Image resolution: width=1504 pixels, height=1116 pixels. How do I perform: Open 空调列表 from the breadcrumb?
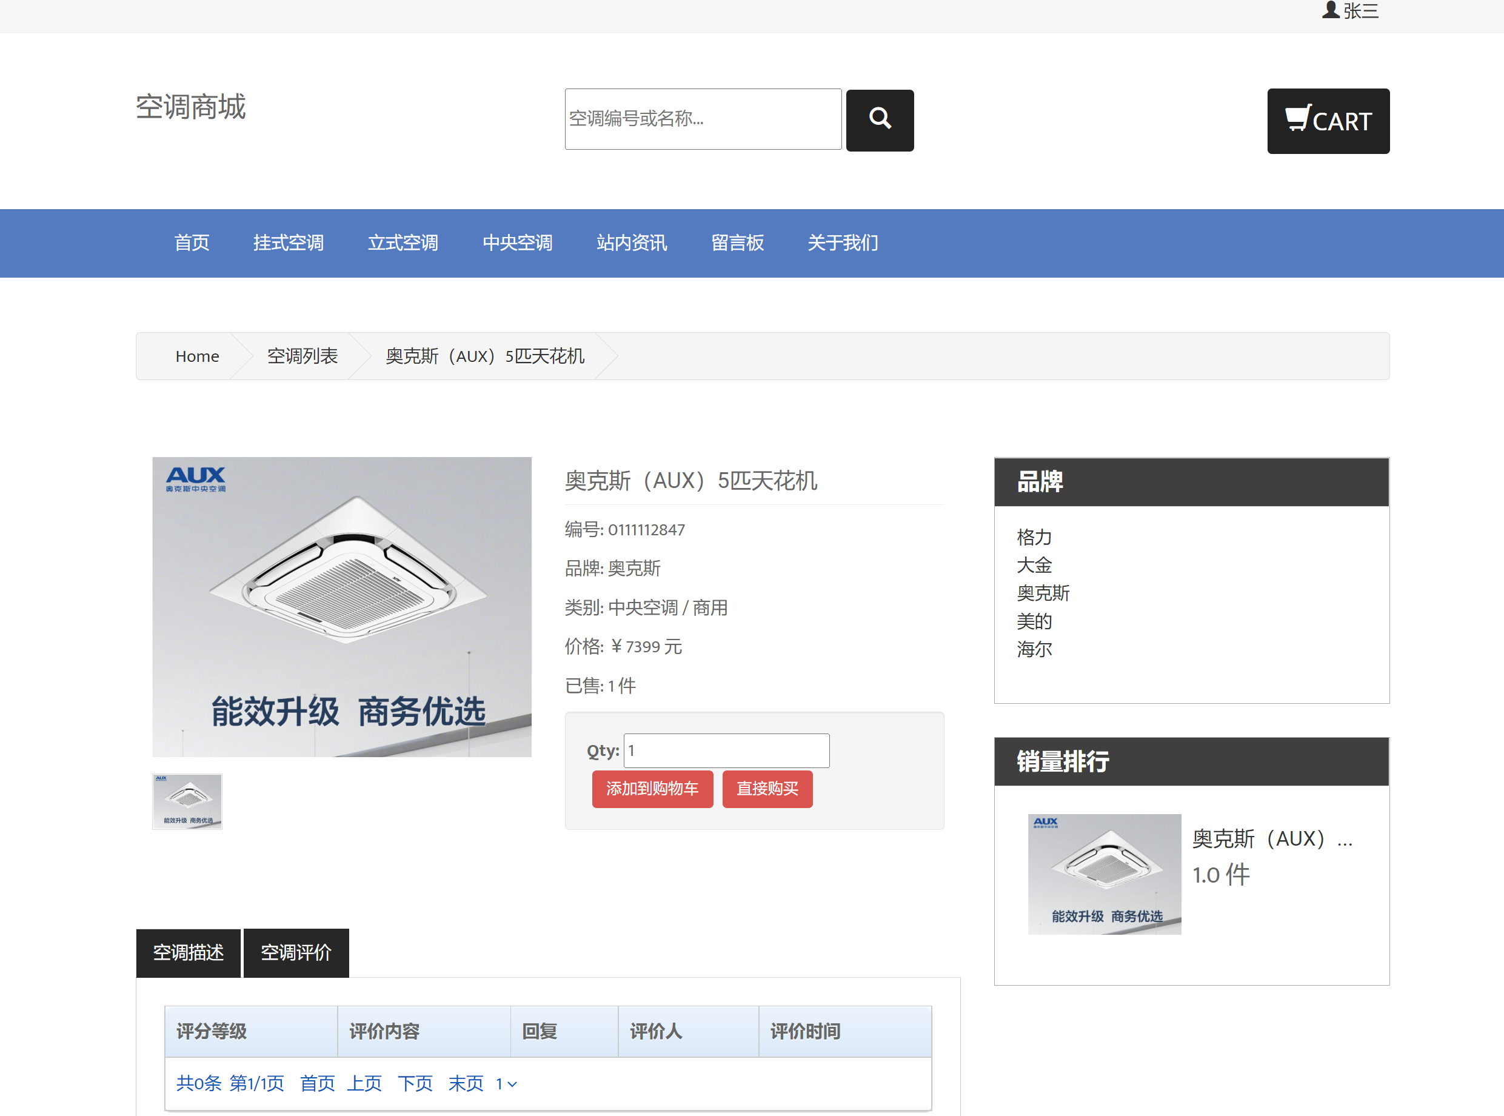click(x=302, y=356)
